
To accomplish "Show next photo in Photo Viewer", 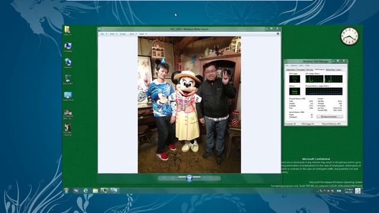I will (x=197, y=177).
